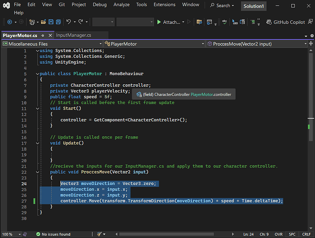Open the File menu
Viewport: 315px width, 238px height.
click(x=17, y=5)
